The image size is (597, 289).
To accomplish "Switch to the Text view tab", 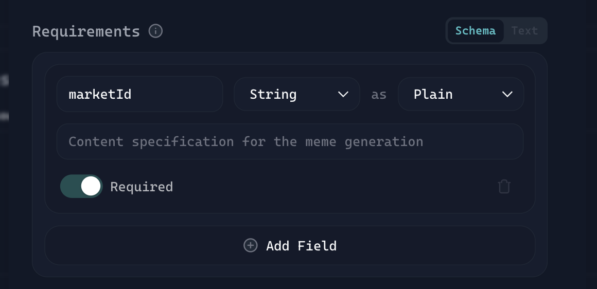I will point(524,31).
